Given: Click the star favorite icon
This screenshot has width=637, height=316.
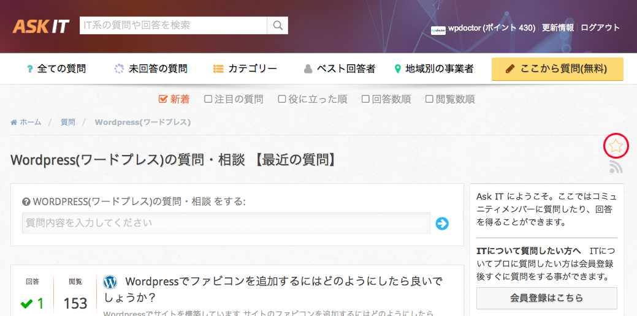Looking at the screenshot, I should pos(616,146).
